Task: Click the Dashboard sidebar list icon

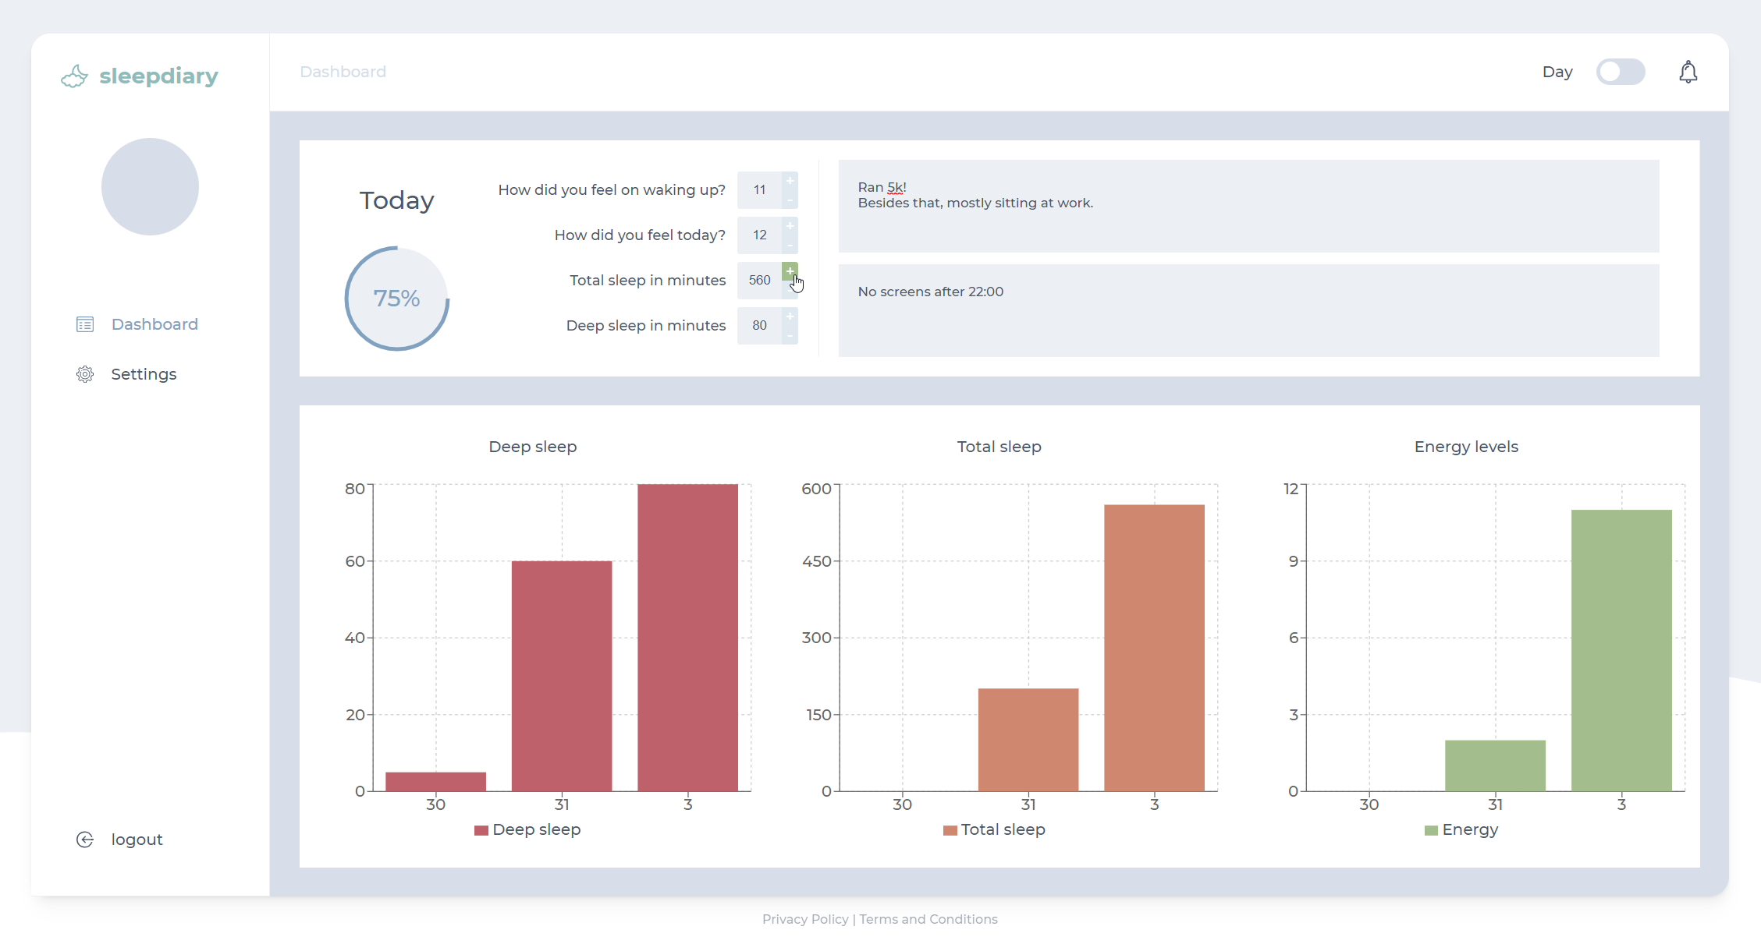Action: tap(85, 324)
